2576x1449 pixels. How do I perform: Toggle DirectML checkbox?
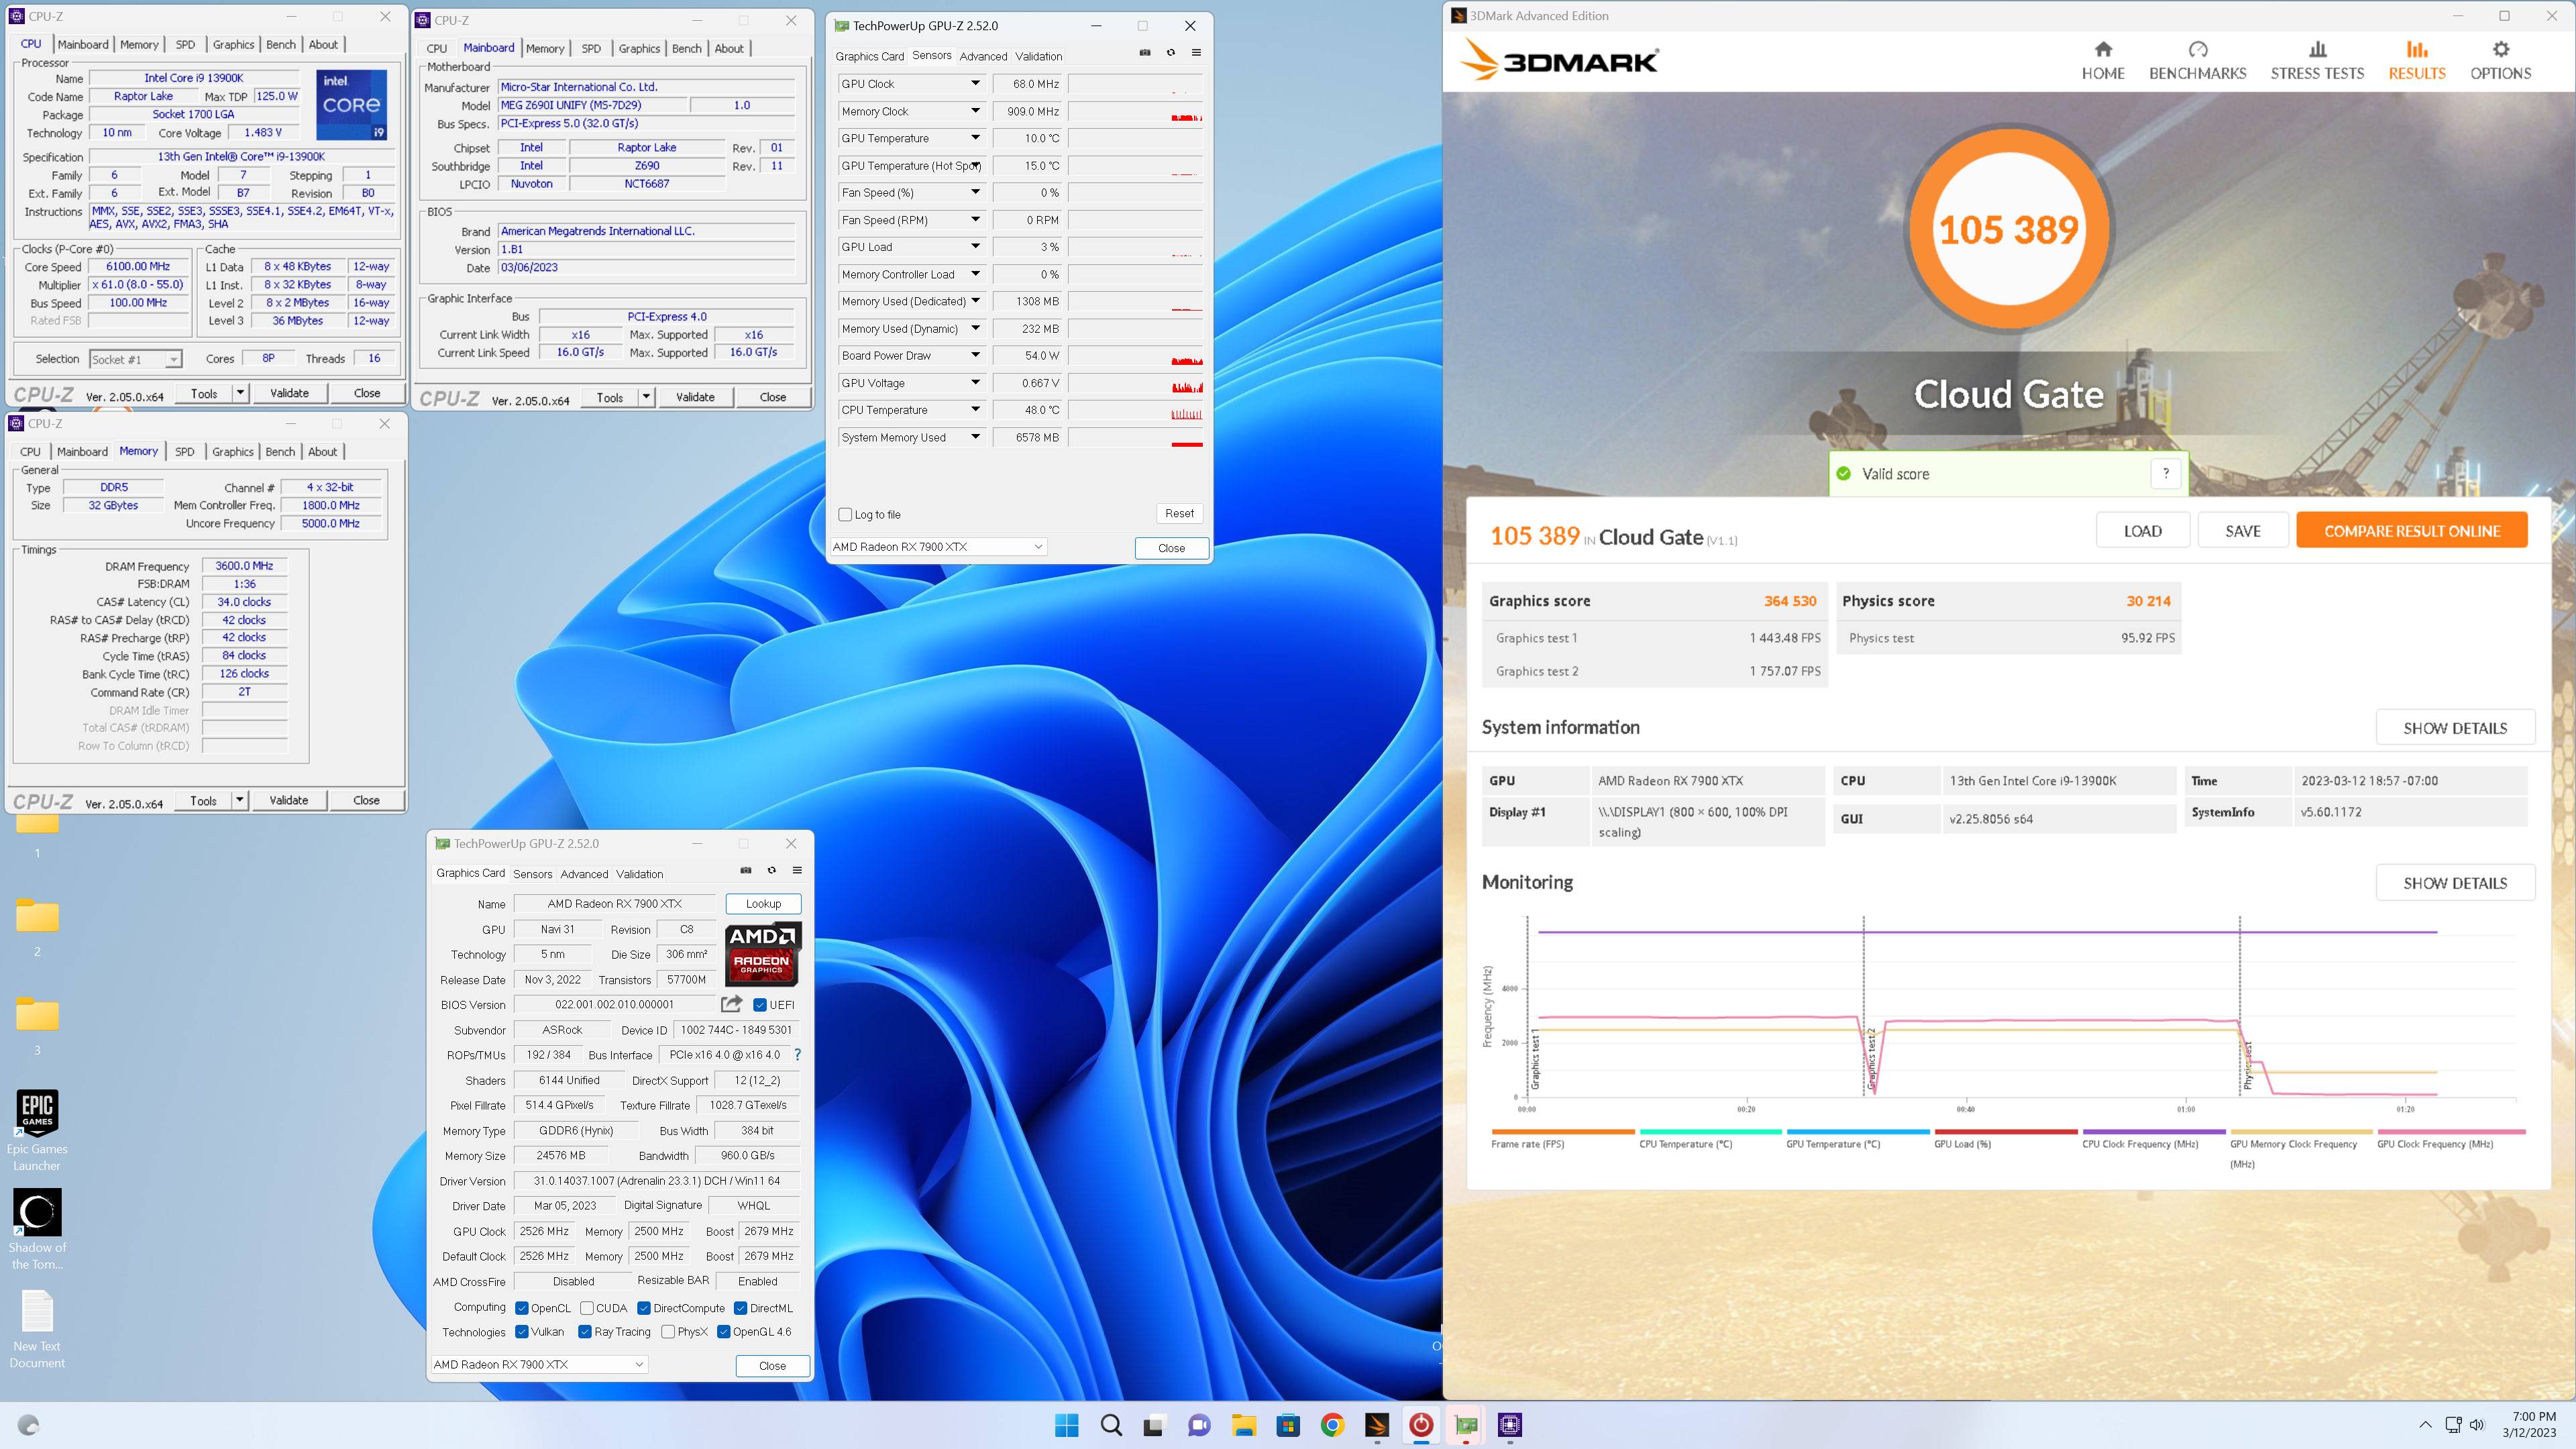pyautogui.click(x=741, y=1308)
